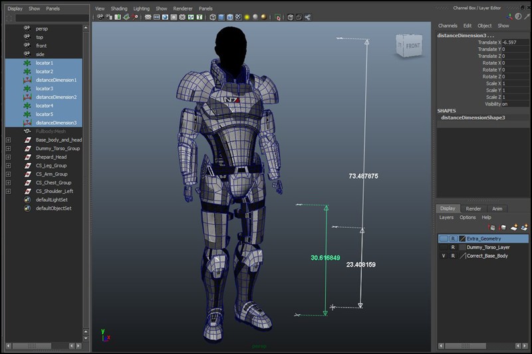Switch to the Render layer tab

click(x=473, y=209)
